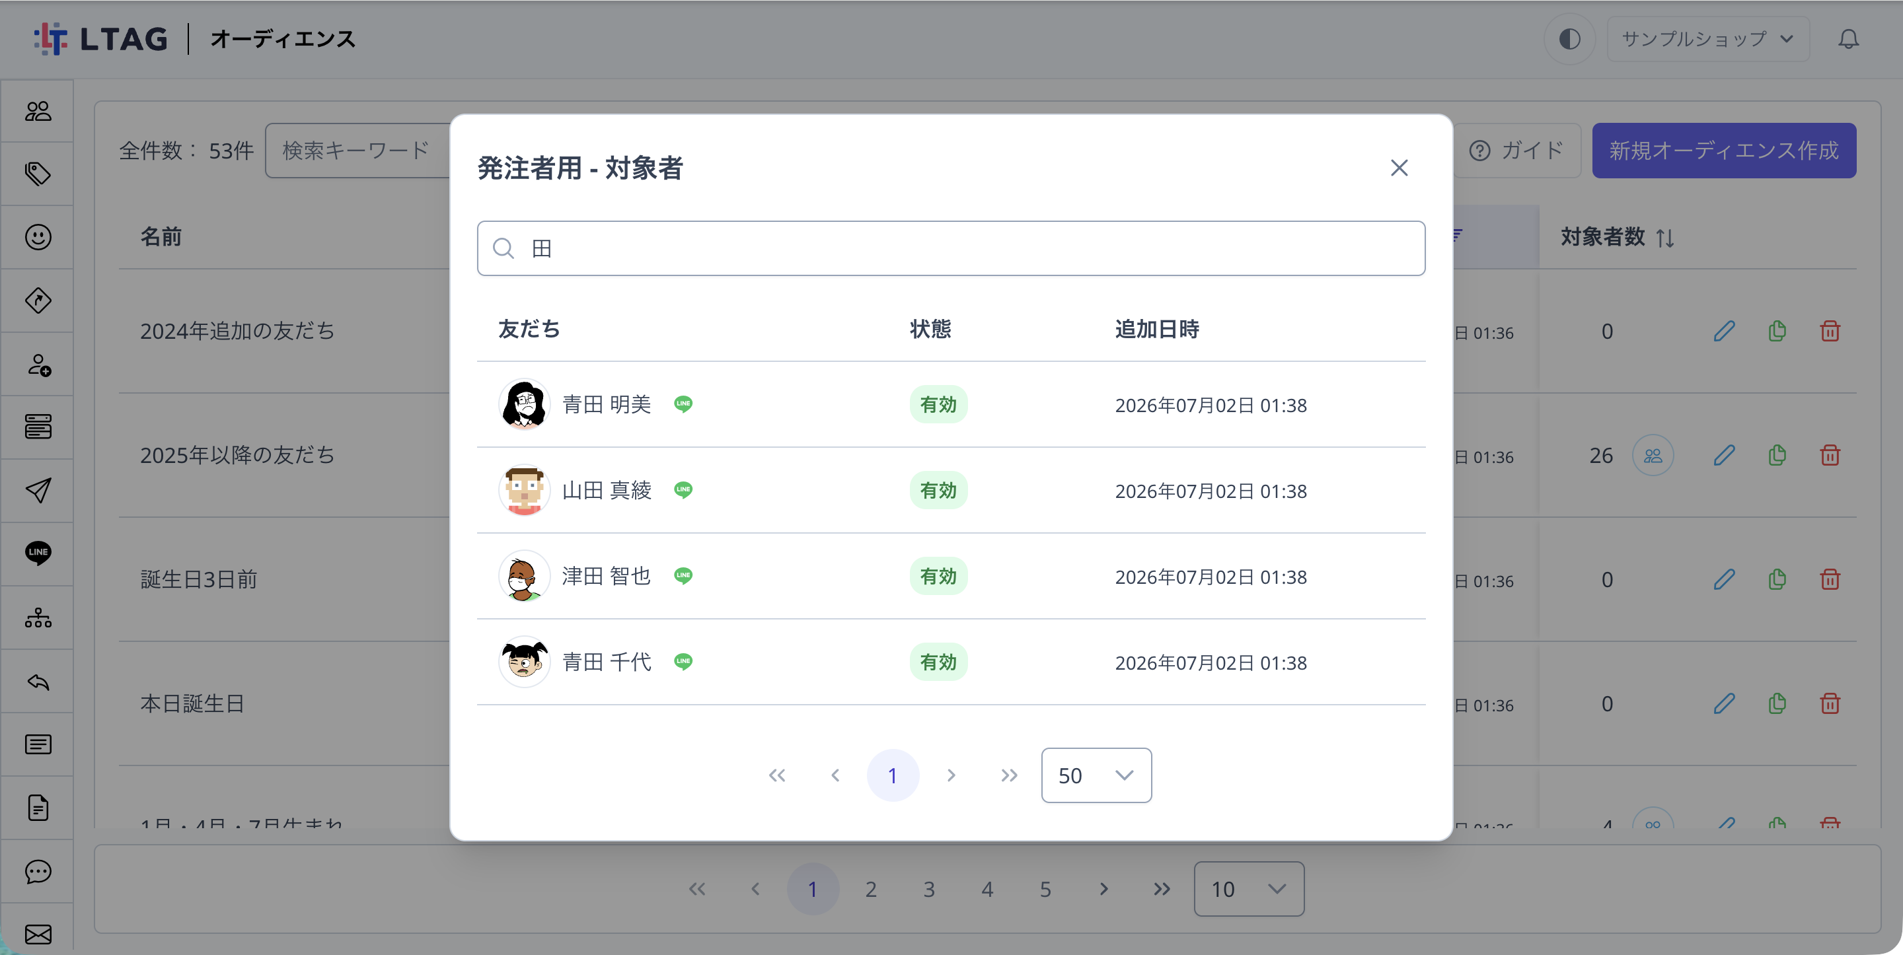Edit the 2024年追加の友だち audience

coord(1724,331)
